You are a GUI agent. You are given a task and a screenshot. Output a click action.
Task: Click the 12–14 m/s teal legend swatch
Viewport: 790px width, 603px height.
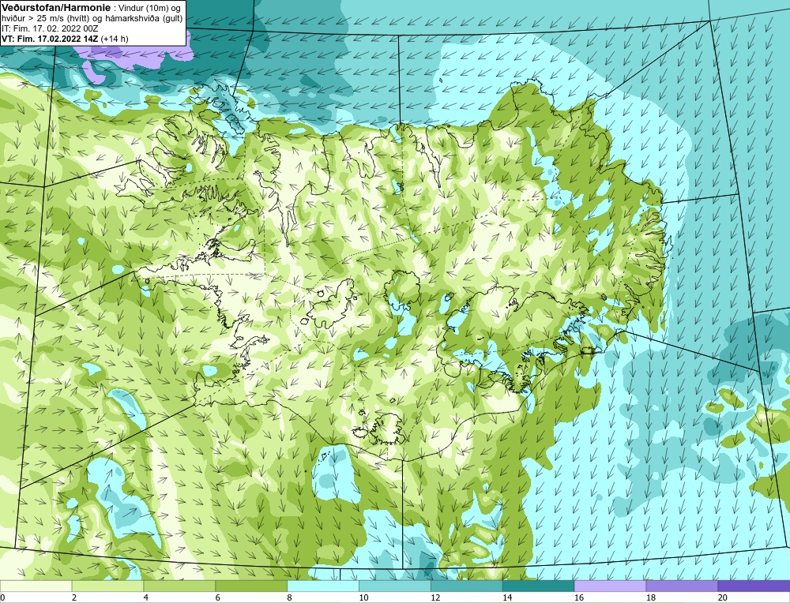click(x=467, y=586)
